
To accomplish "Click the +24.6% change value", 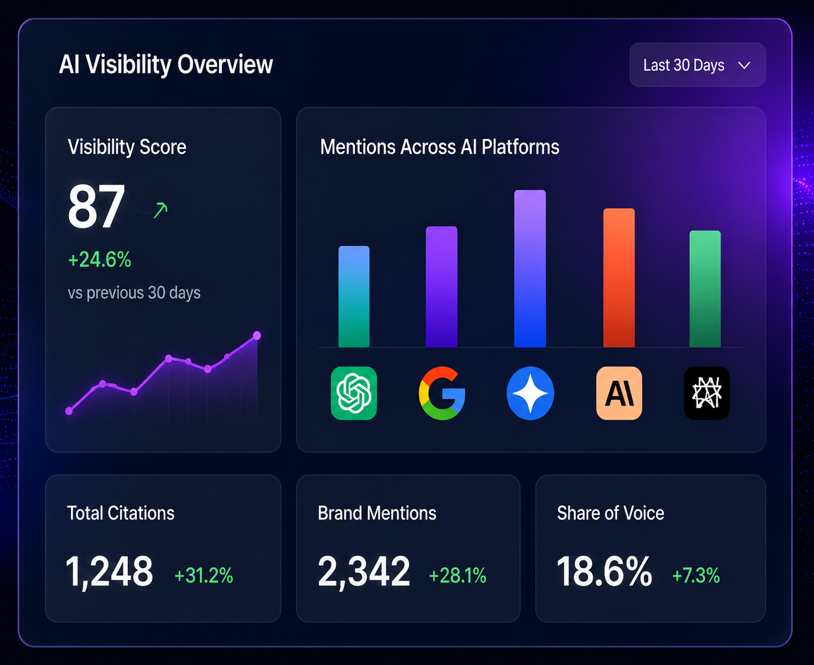I will click(100, 259).
